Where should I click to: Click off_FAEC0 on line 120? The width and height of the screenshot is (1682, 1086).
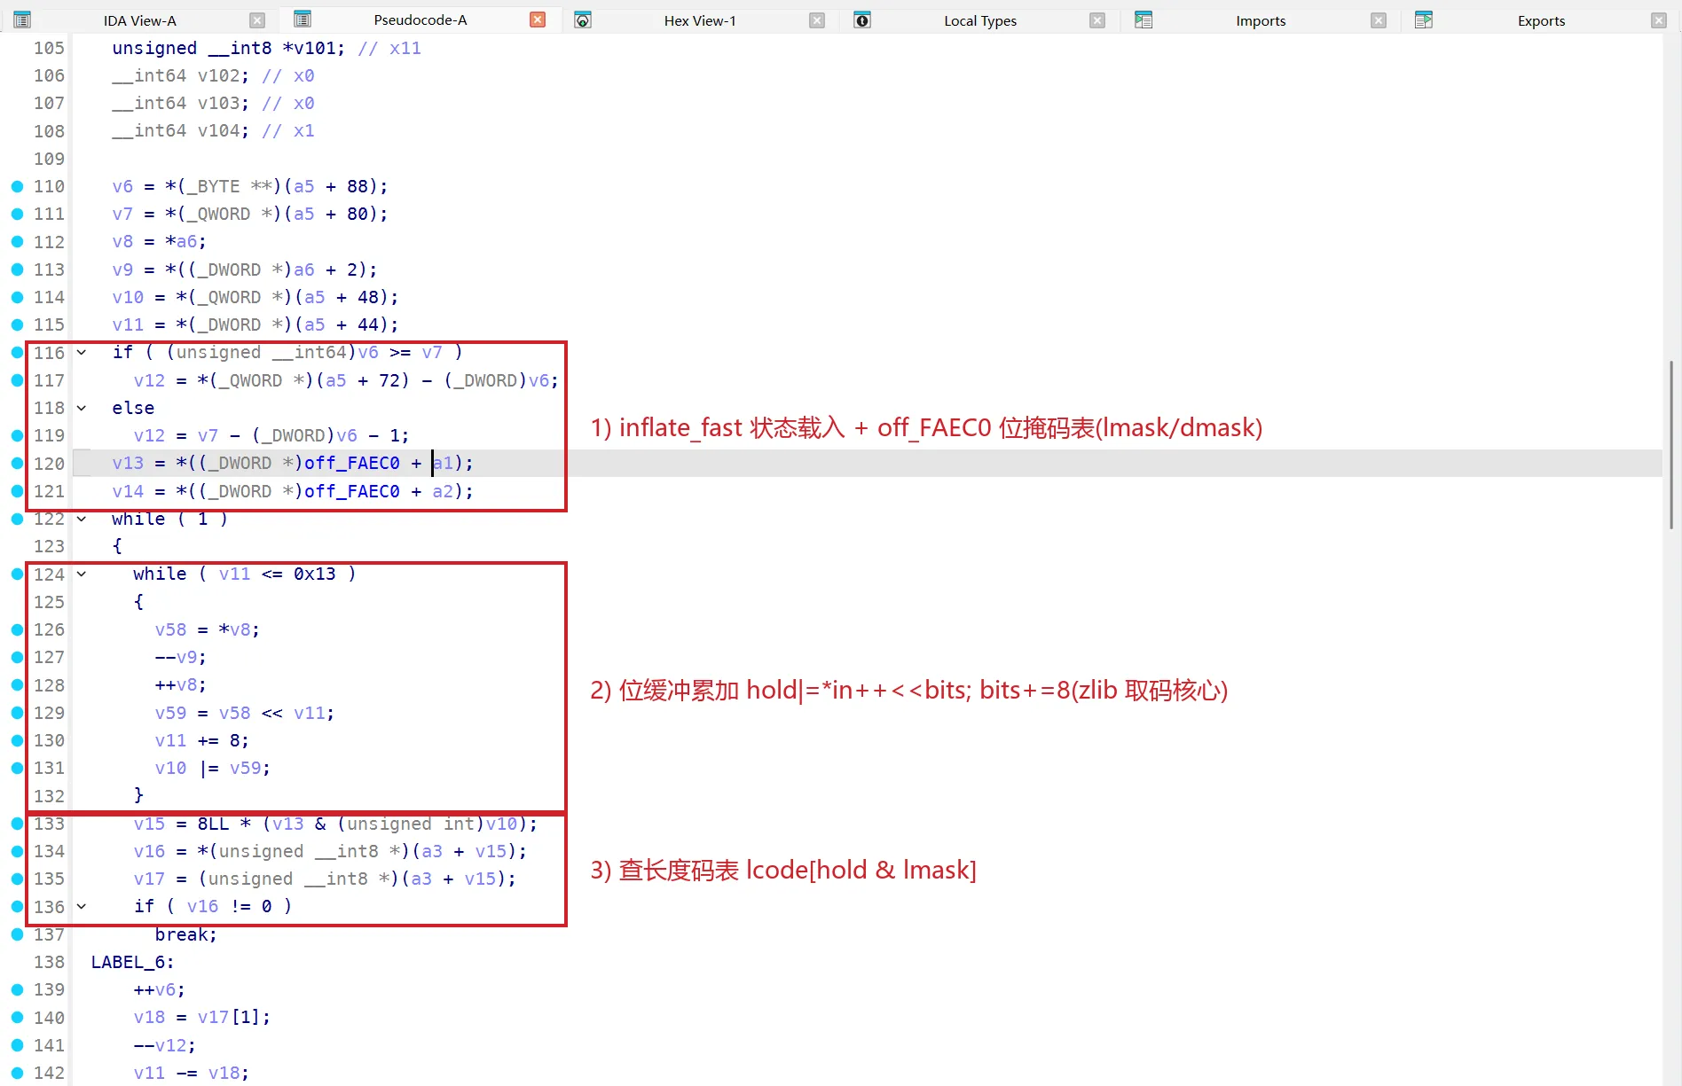(x=352, y=463)
